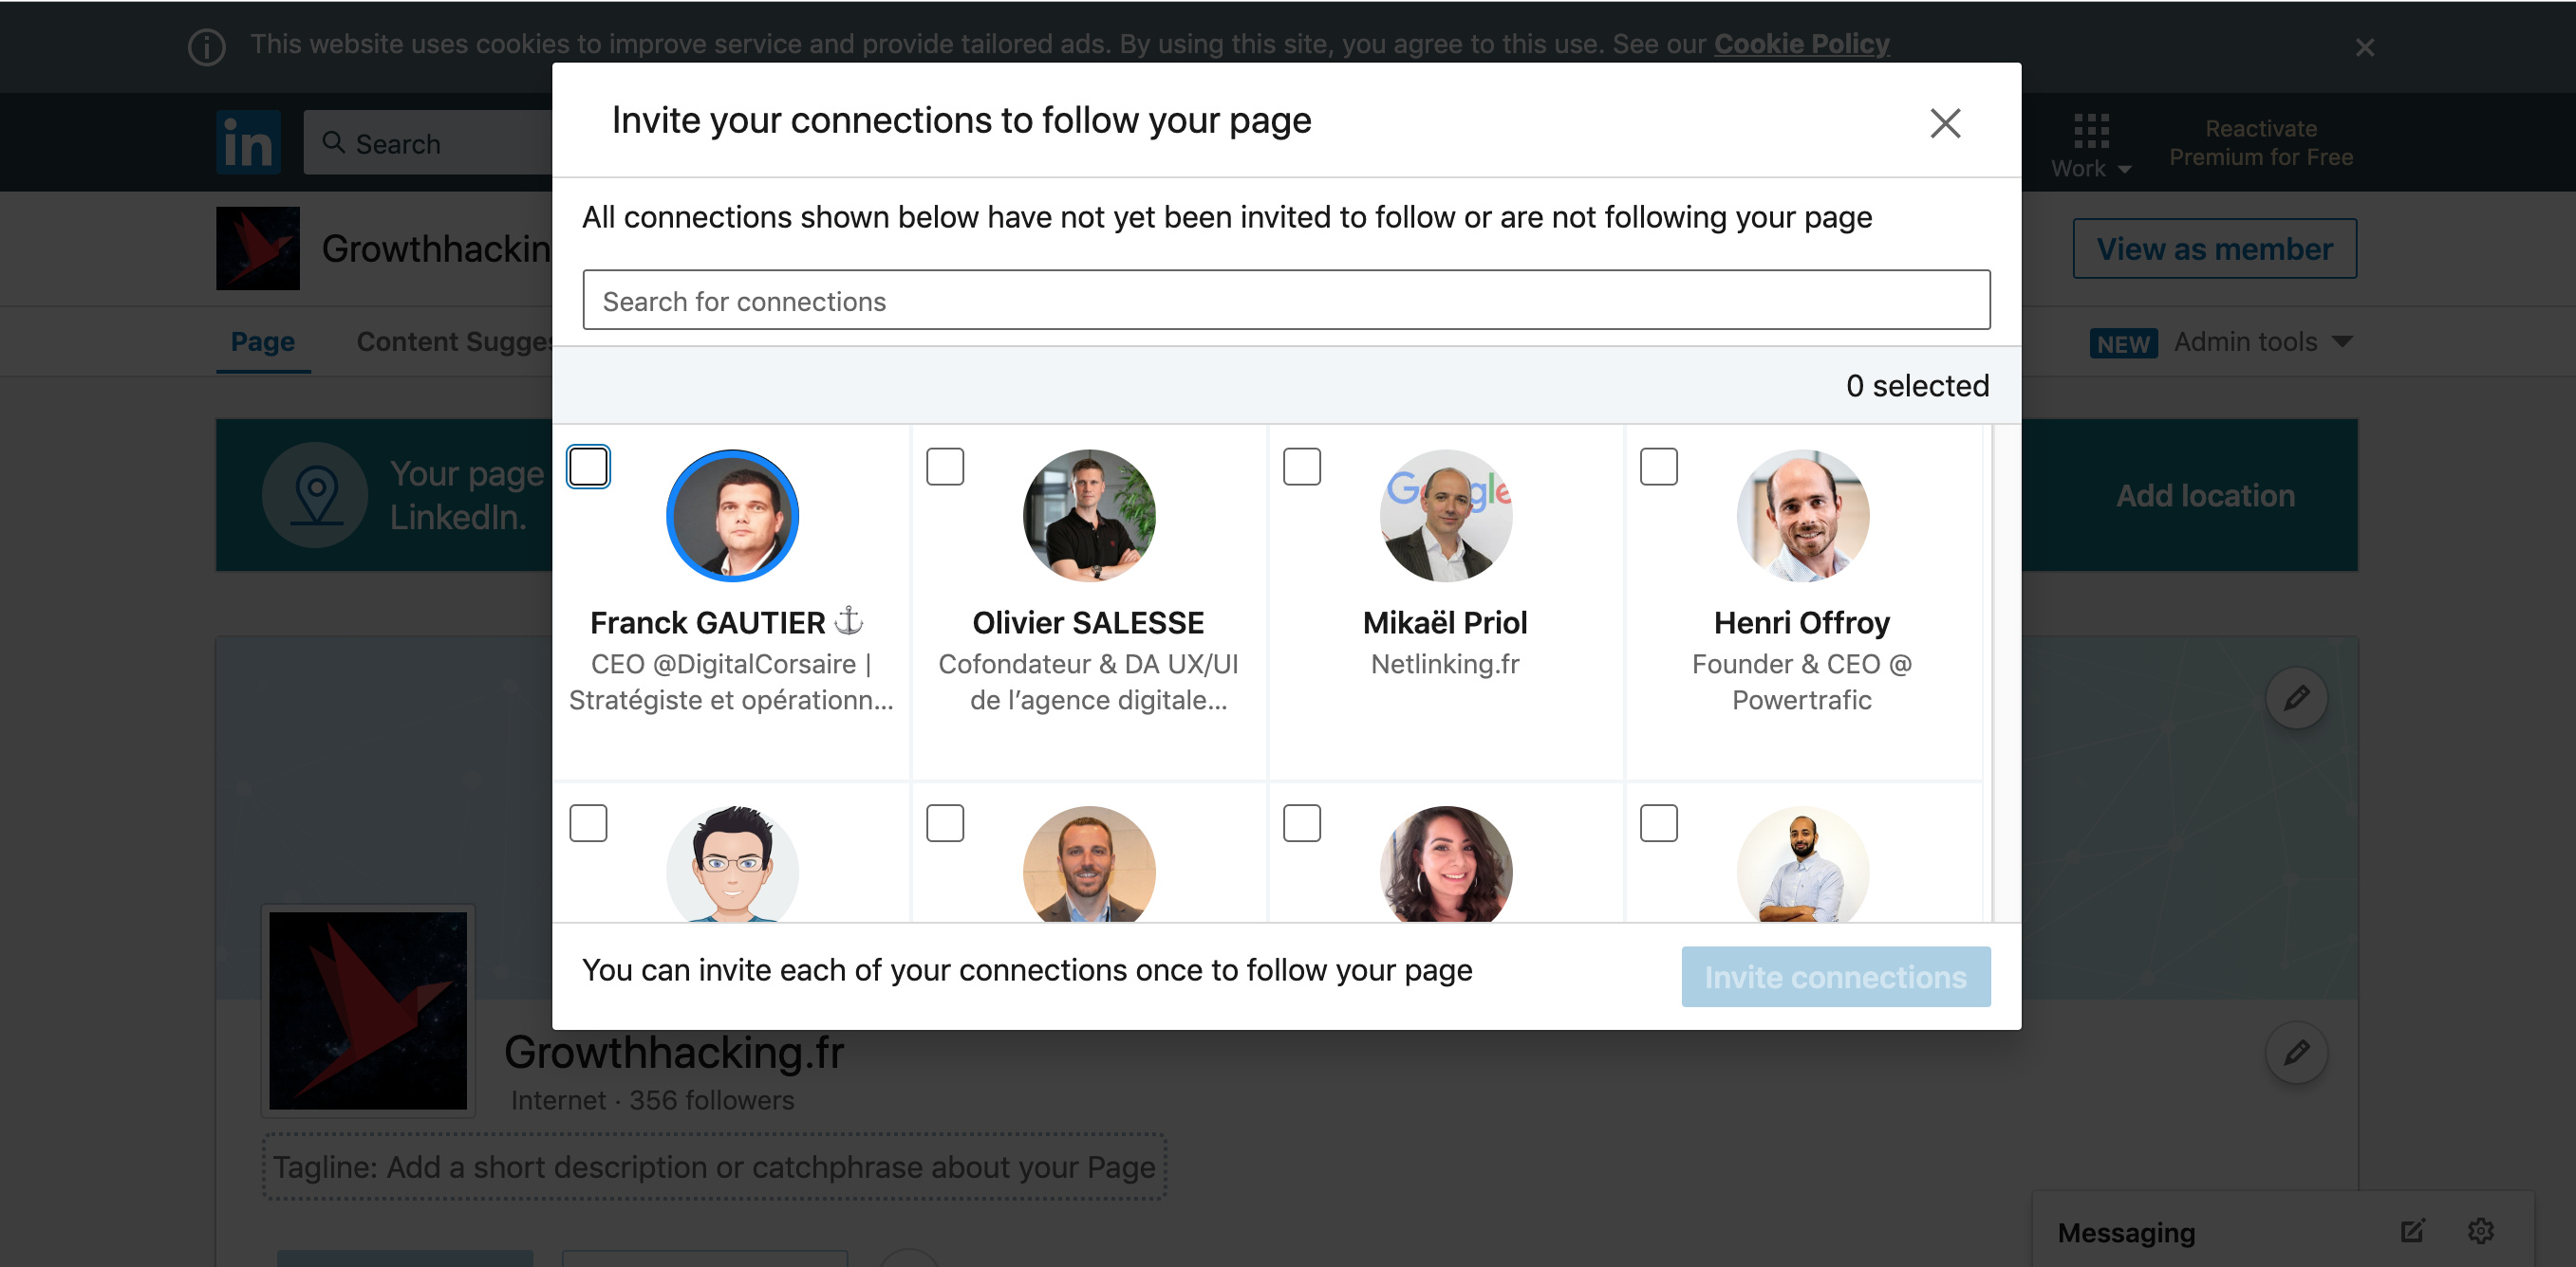Open the Work apps grid icon

(2090, 131)
